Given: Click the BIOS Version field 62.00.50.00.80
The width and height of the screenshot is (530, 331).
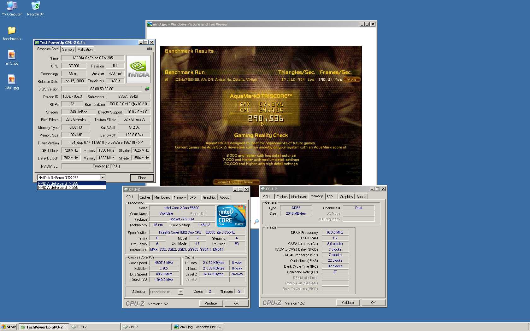Looking at the screenshot, I should 102,89.
